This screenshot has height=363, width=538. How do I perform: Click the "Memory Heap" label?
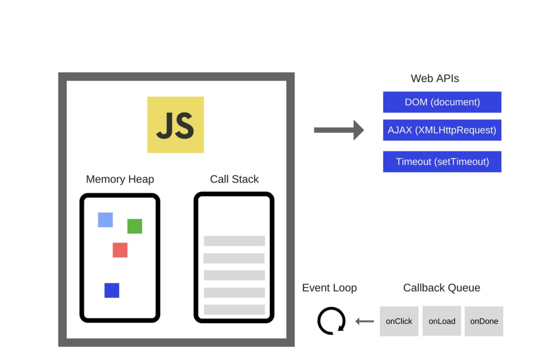(x=120, y=179)
